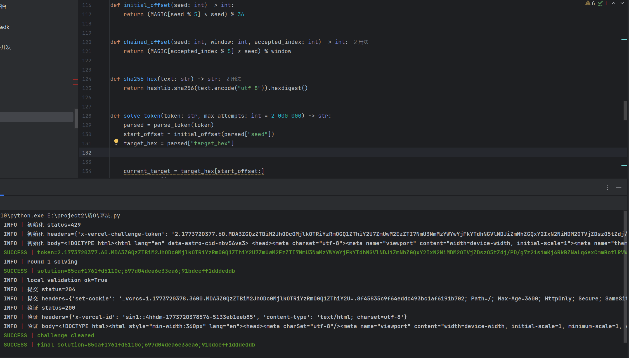Image resolution: width=629 pixels, height=358 pixels.
Task: Toggle breakpoint at line 120 gutter
Action: click(87, 42)
